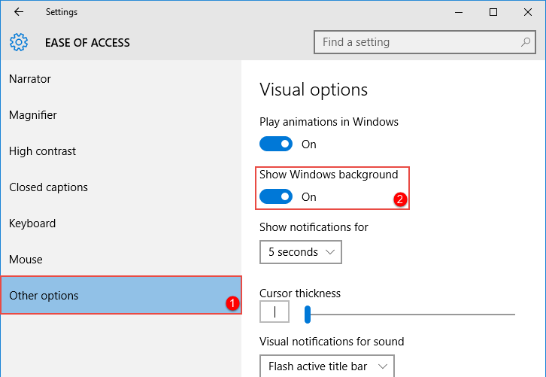
Task: Maximize the Settings window
Action: coord(493,12)
